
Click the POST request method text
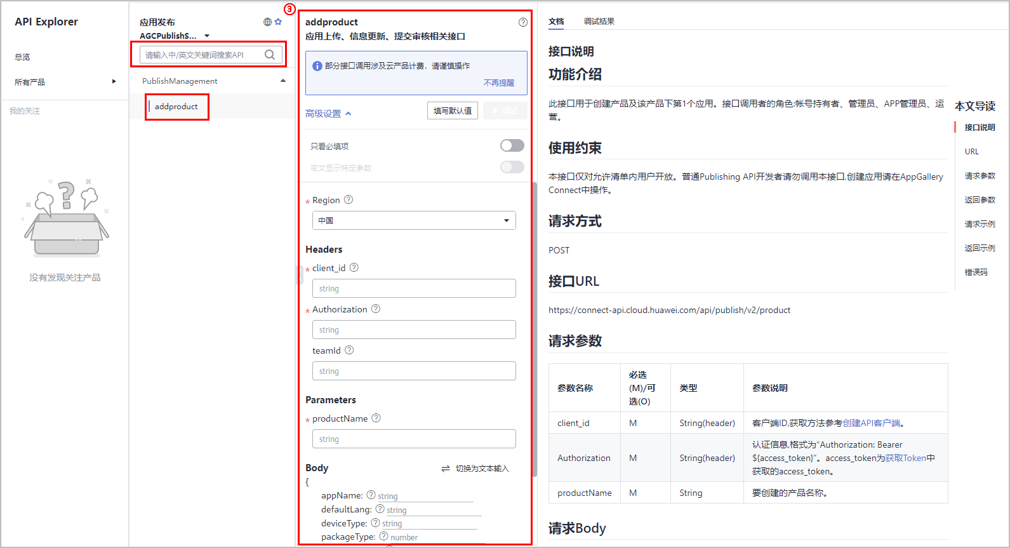[559, 250]
